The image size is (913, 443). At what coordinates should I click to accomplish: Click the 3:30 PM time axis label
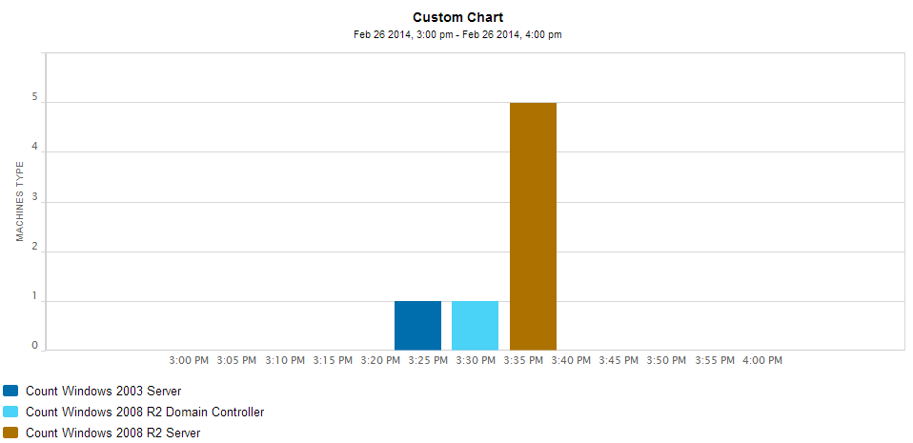coord(476,360)
